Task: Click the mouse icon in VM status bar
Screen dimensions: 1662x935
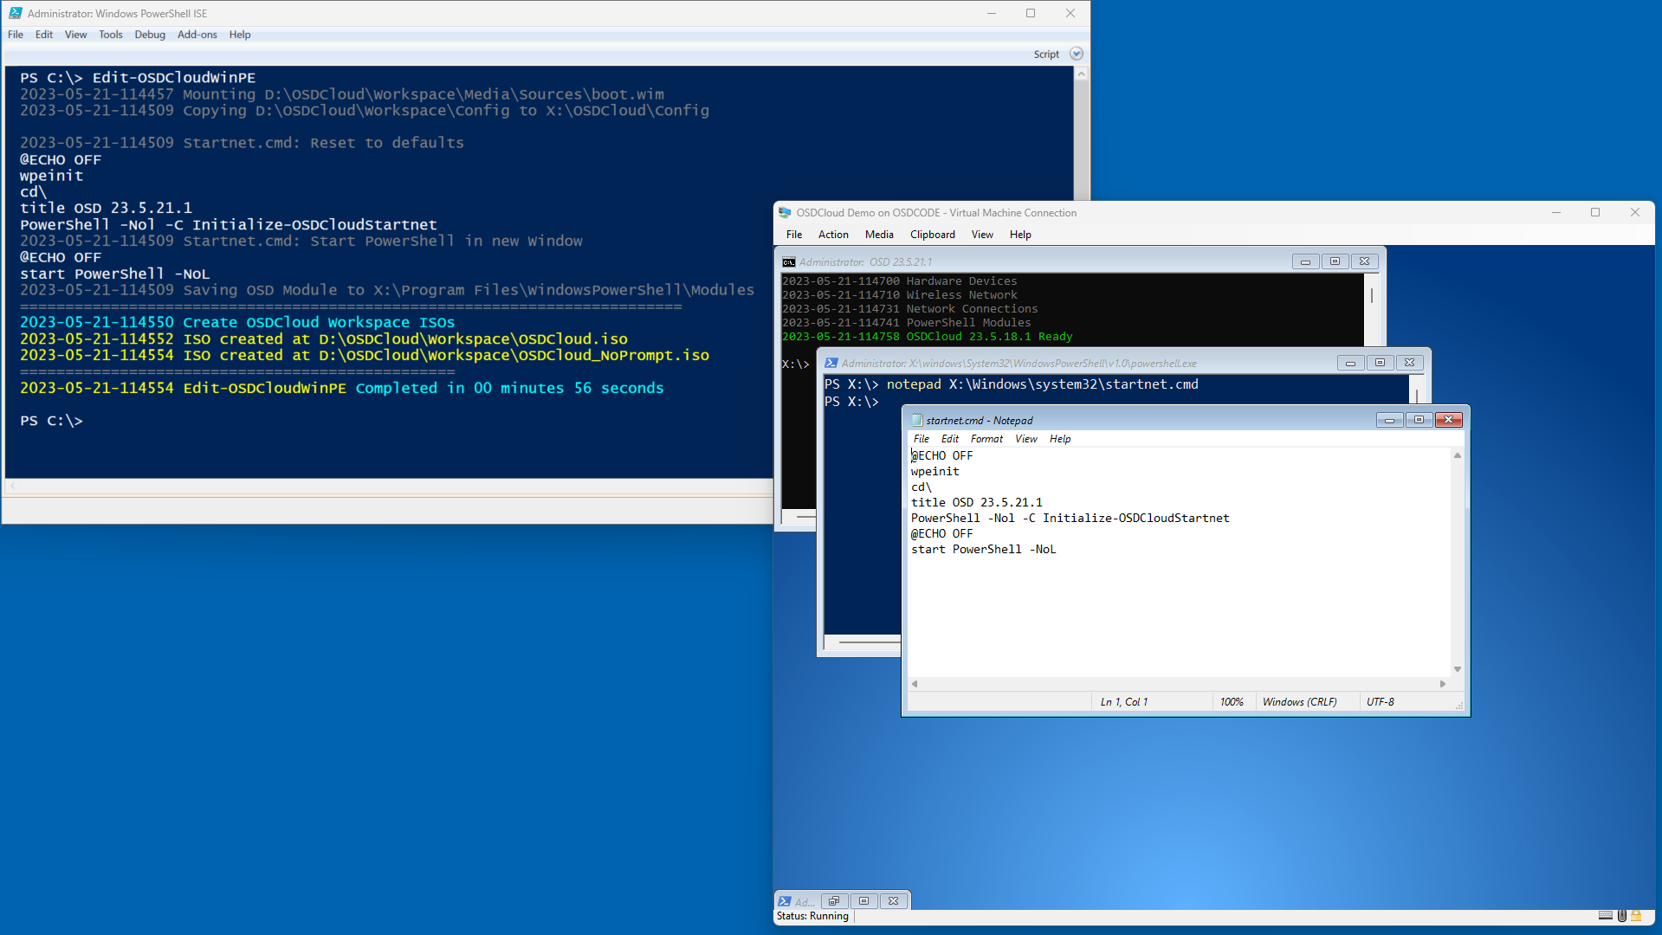Action: 1621,916
